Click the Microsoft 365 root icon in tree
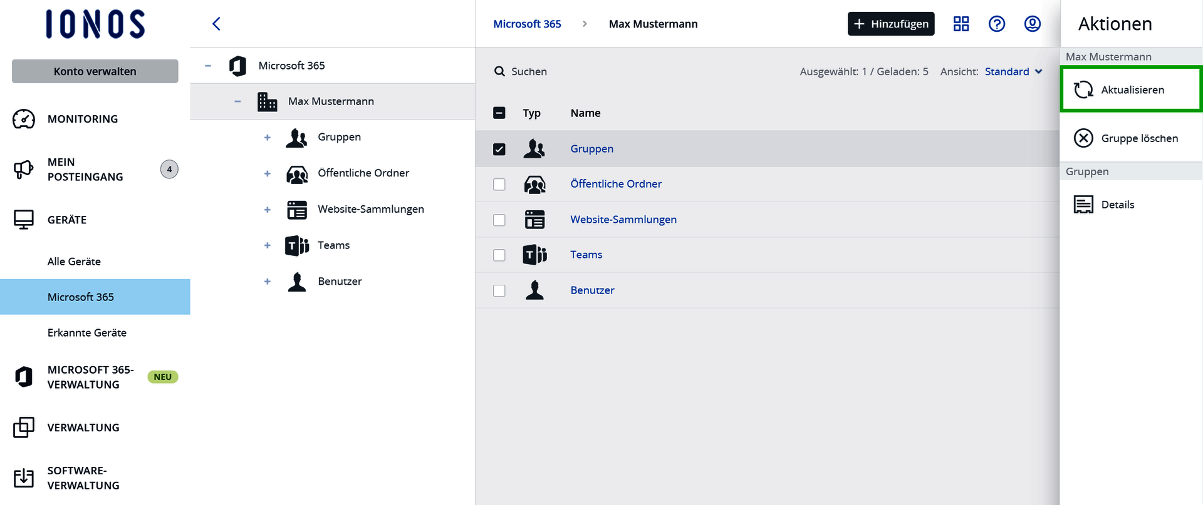This screenshot has height=505, width=1203. [x=238, y=66]
